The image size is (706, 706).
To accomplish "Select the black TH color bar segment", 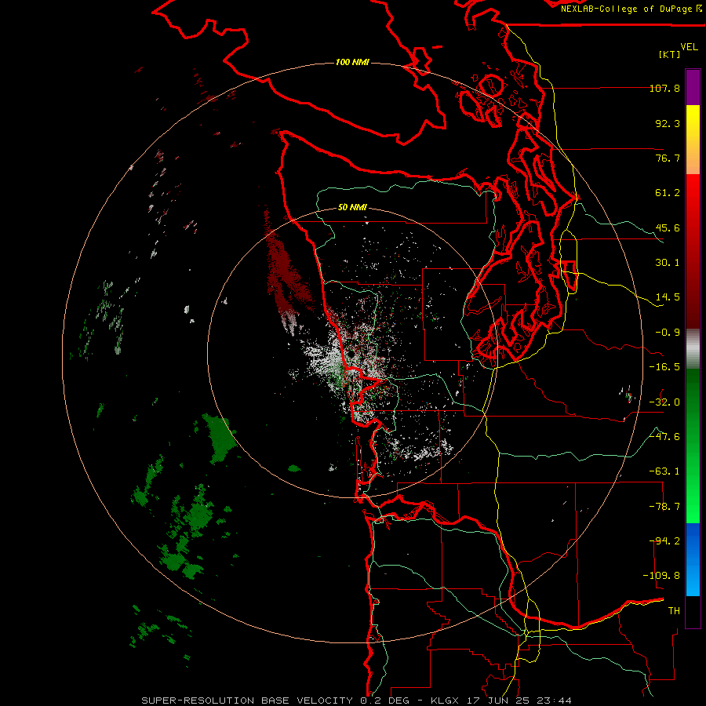I will tap(693, 611).
